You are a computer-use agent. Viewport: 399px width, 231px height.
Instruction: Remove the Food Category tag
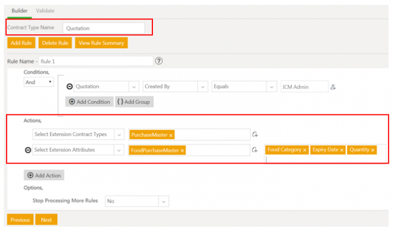point(305,150)
